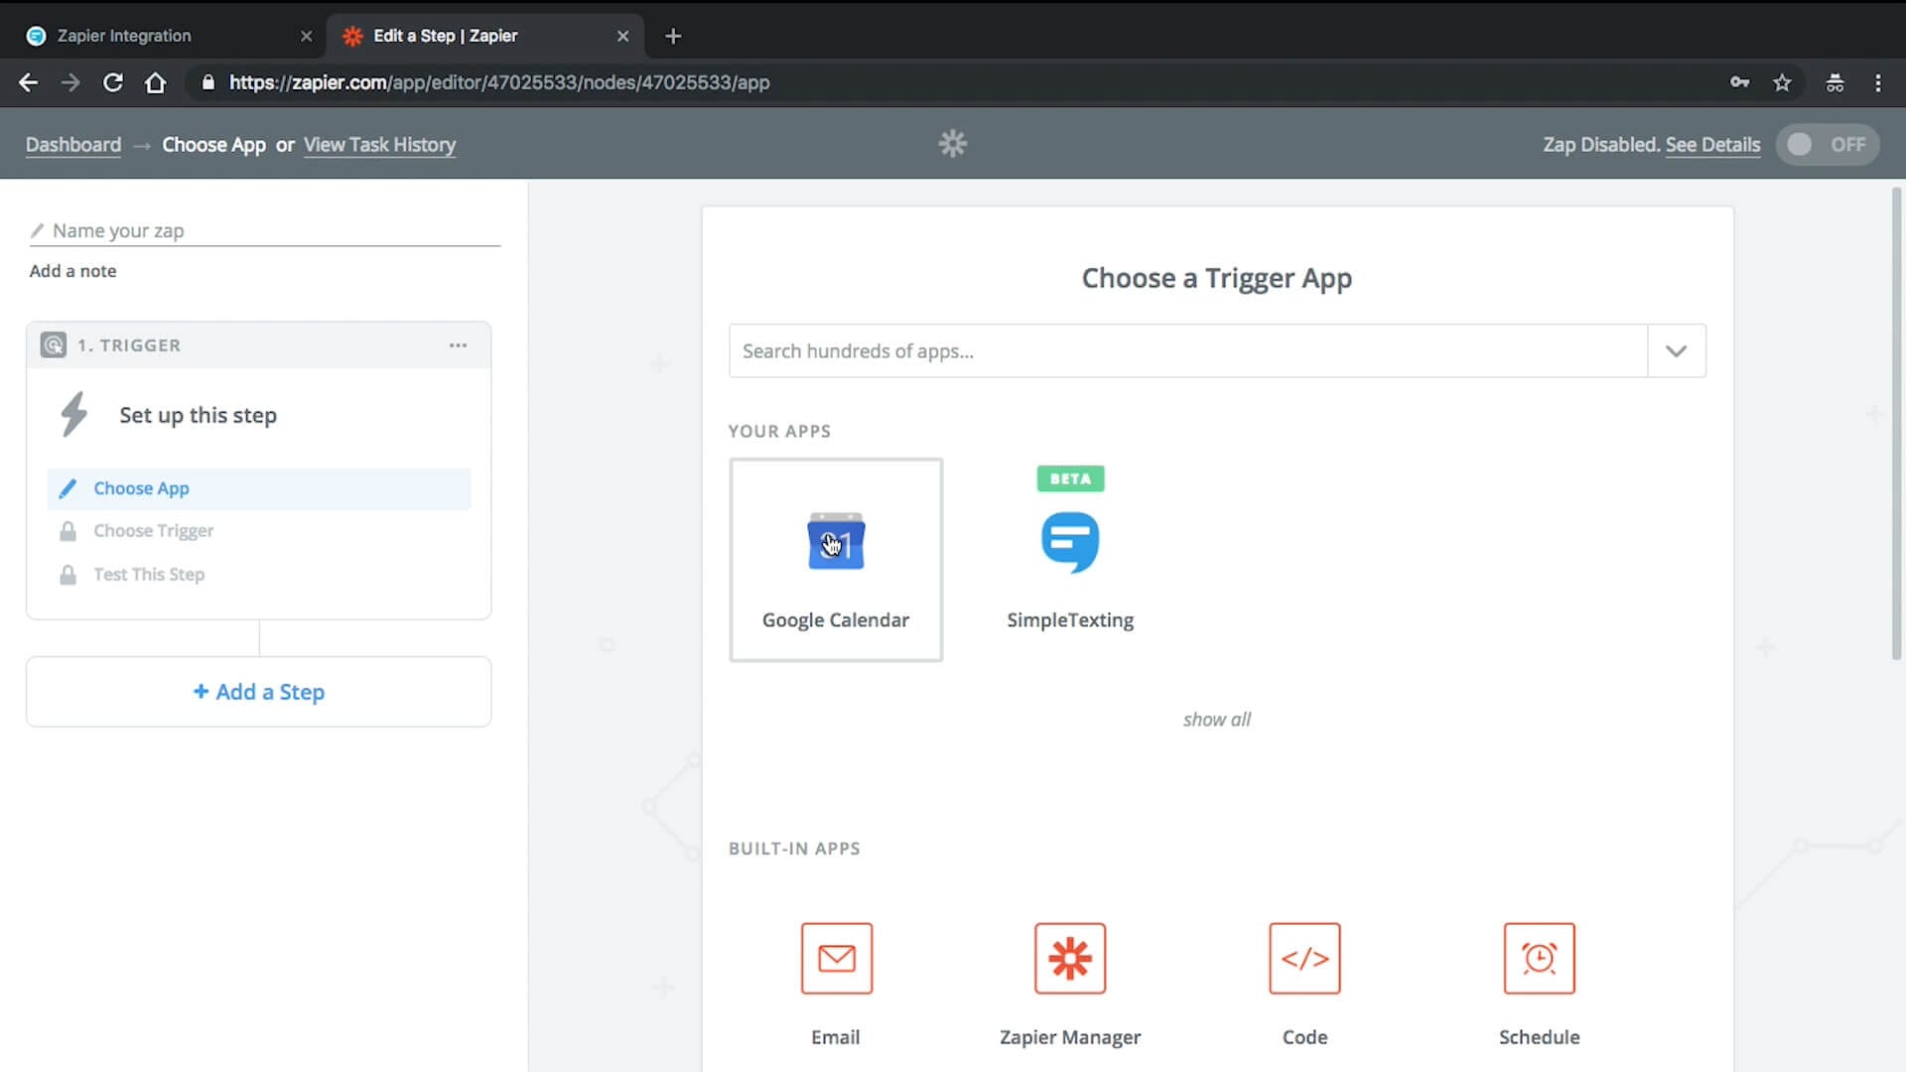1906x1072 pixels.
Task: Open the Zapier Manager built-in app icon
Action: (1070, 958)
